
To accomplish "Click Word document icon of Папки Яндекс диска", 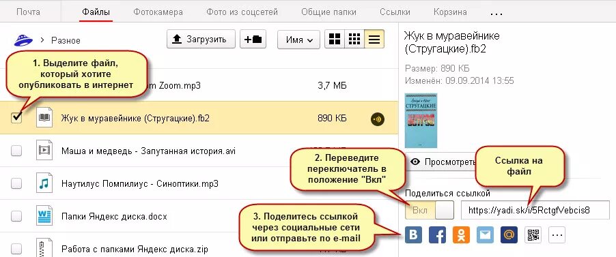I will [44, 216].
